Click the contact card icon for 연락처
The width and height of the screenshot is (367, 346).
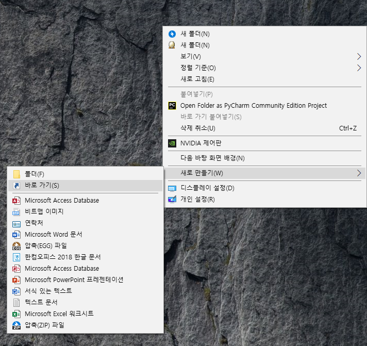coord(16,224)
